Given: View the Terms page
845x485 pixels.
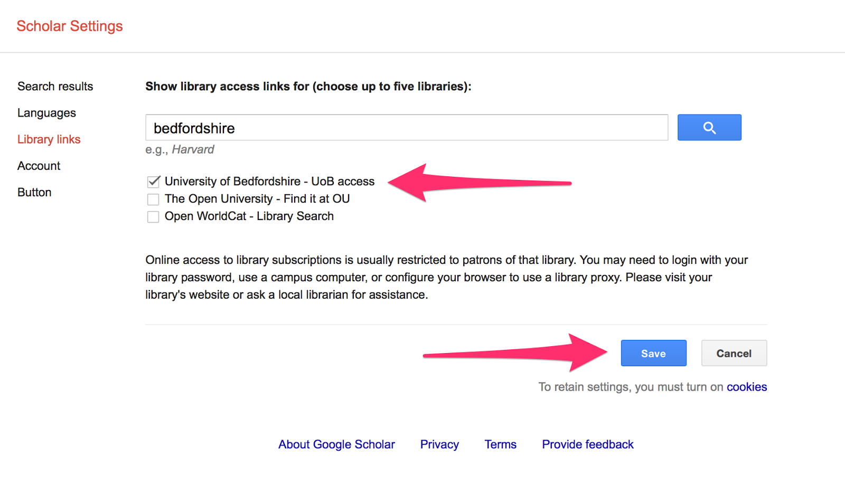Looking at the screenshot, I should coord(500,444).
